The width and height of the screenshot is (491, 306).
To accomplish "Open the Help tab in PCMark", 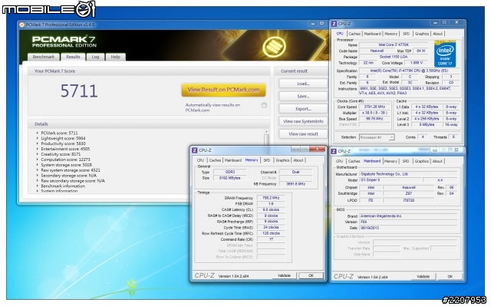I will tap(115, 57).
